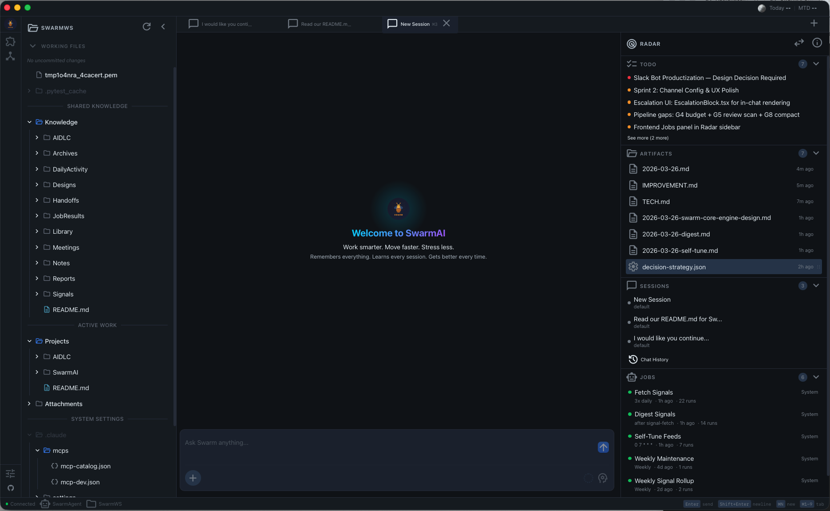Collapse the Artifacts section
This screenshot has width=830, height=511.
(816, 153)
